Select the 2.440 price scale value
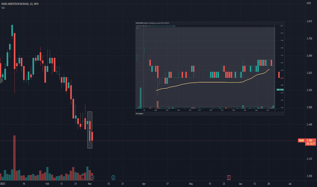317x187 pixels. [x=309, y=124]
